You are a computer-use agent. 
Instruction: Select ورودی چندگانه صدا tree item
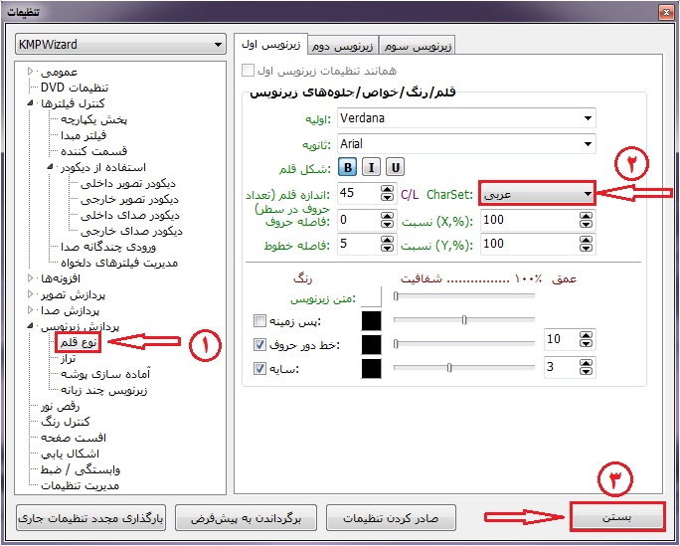point(108,247)
